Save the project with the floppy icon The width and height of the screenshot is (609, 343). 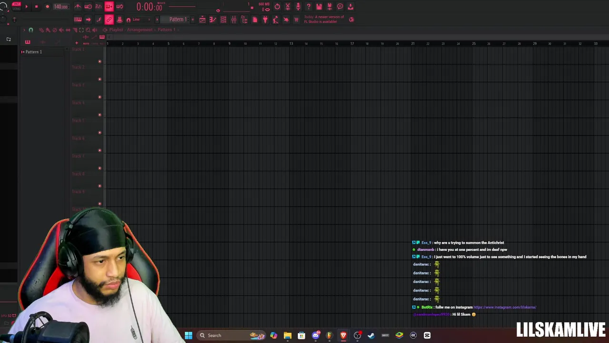coord(319,7)
